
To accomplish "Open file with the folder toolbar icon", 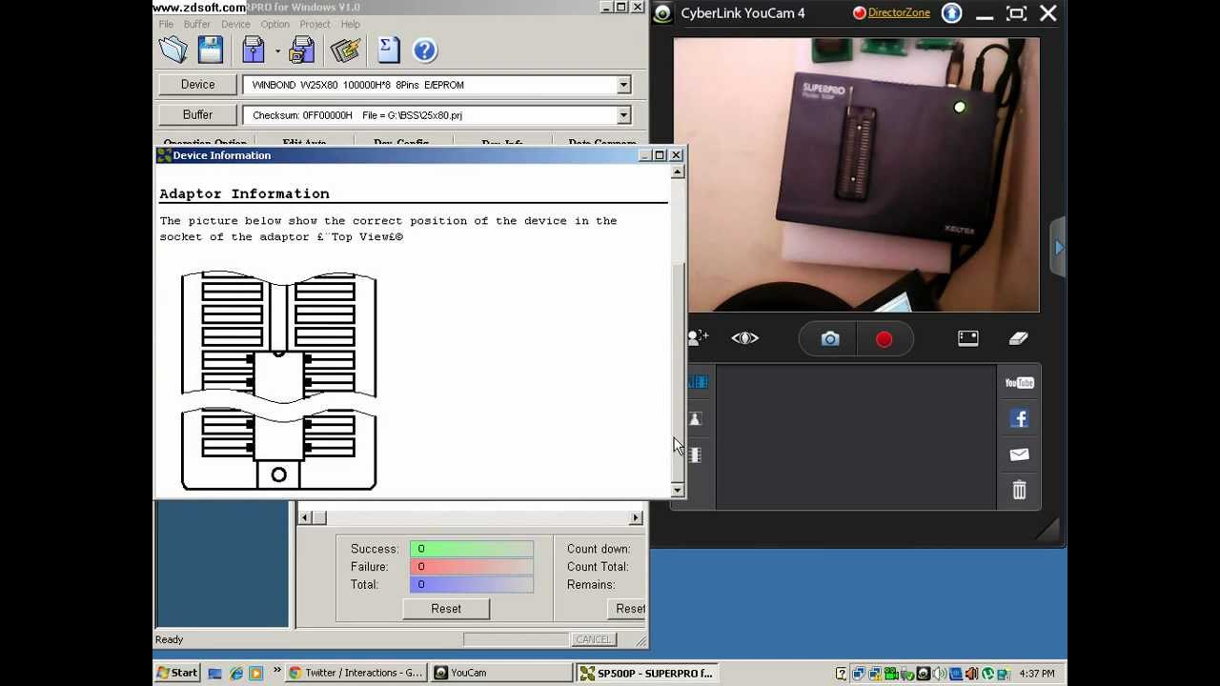I will 173,50.
